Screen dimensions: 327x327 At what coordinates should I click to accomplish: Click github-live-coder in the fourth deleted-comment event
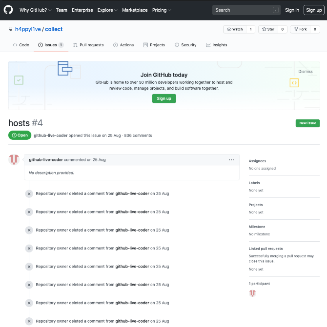pyautogui.click(x=132, y=248)
